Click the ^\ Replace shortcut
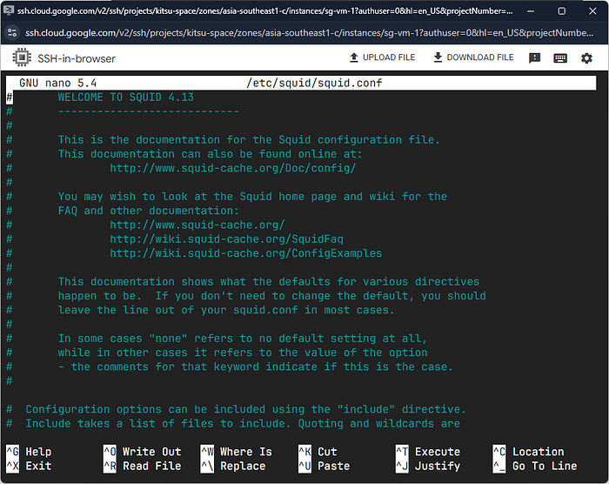This screenshot has height=484, width=609. click(233, 466)
